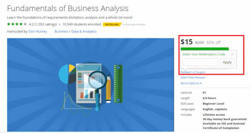Start Free Preview of the course

[x=193, y=78]
